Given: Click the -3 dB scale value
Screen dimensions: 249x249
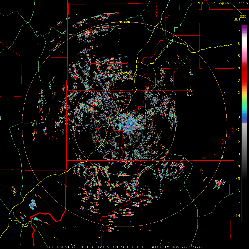Looking at the screenshot, I should pyautogui.click(x=238, y=154).
